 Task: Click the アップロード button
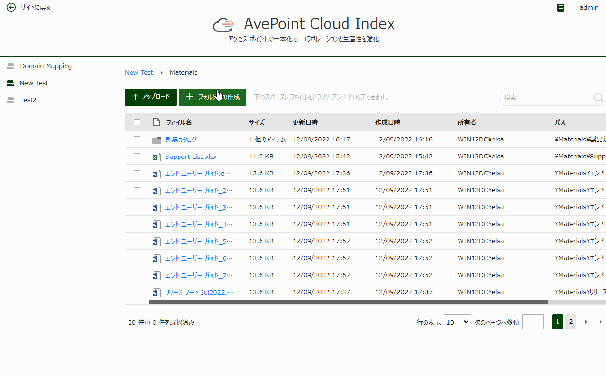coord(150,97)
